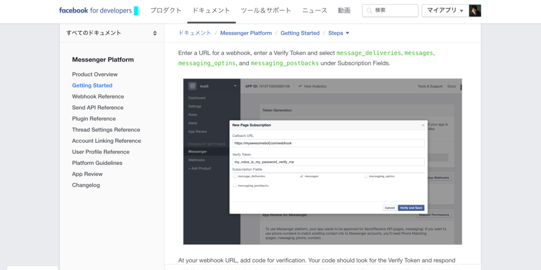Uncheck the messages checkbox

click(302, 176)
